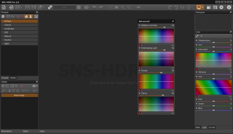The width and height of the screenshot is (233, 134).
Task: Click the batch processing gears icon
Action: coord(50,7)
